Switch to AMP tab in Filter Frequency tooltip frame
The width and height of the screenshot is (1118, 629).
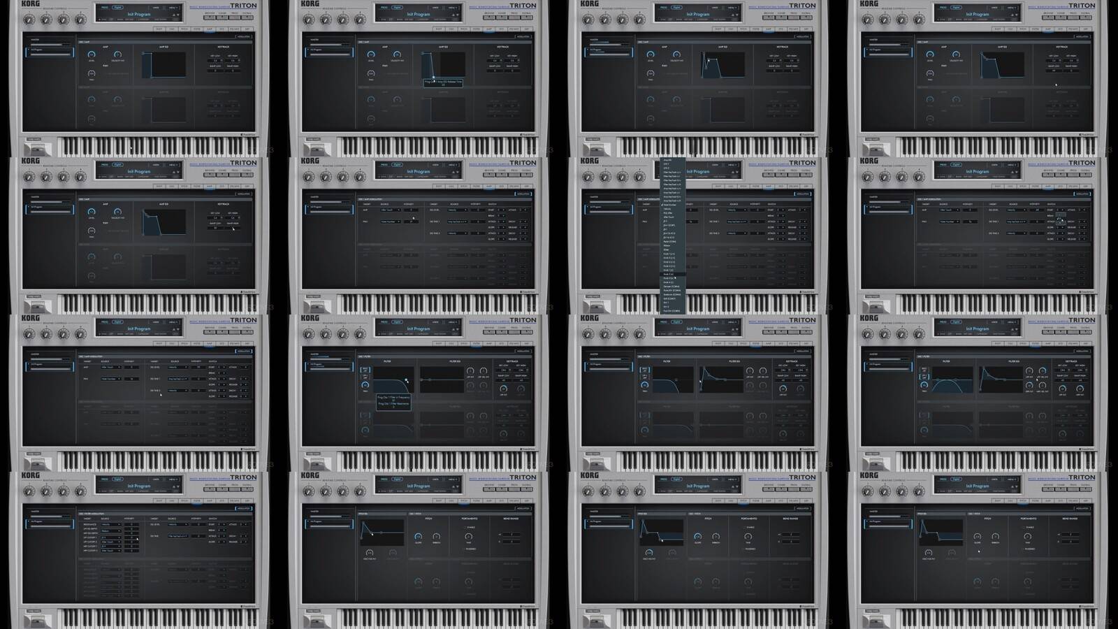[489, 344]
